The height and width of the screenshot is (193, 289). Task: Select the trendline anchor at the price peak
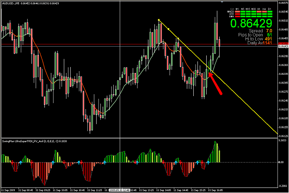tap(159, 20)
